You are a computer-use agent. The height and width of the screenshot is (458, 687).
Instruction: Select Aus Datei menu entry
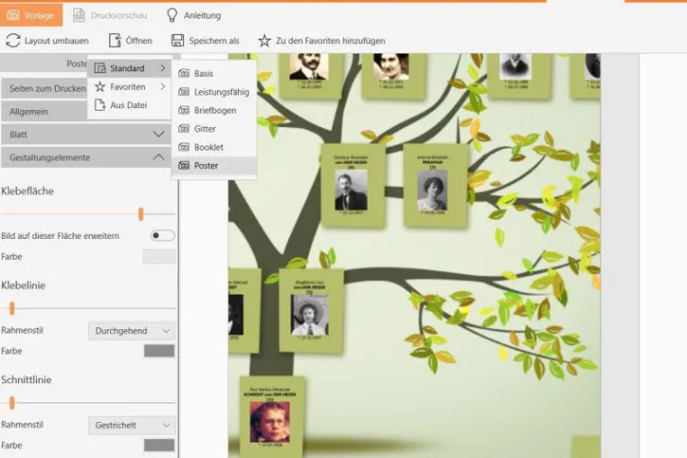click(x=129, y=105)
